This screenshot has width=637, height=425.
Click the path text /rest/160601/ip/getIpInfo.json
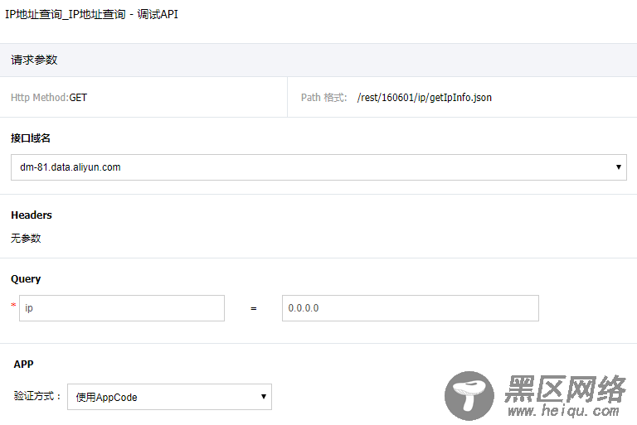424,98
